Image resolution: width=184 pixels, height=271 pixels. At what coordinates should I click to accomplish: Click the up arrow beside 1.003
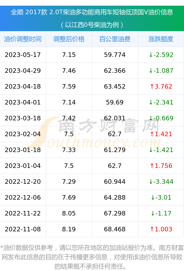pyautogui.click(x=152, y=229)
